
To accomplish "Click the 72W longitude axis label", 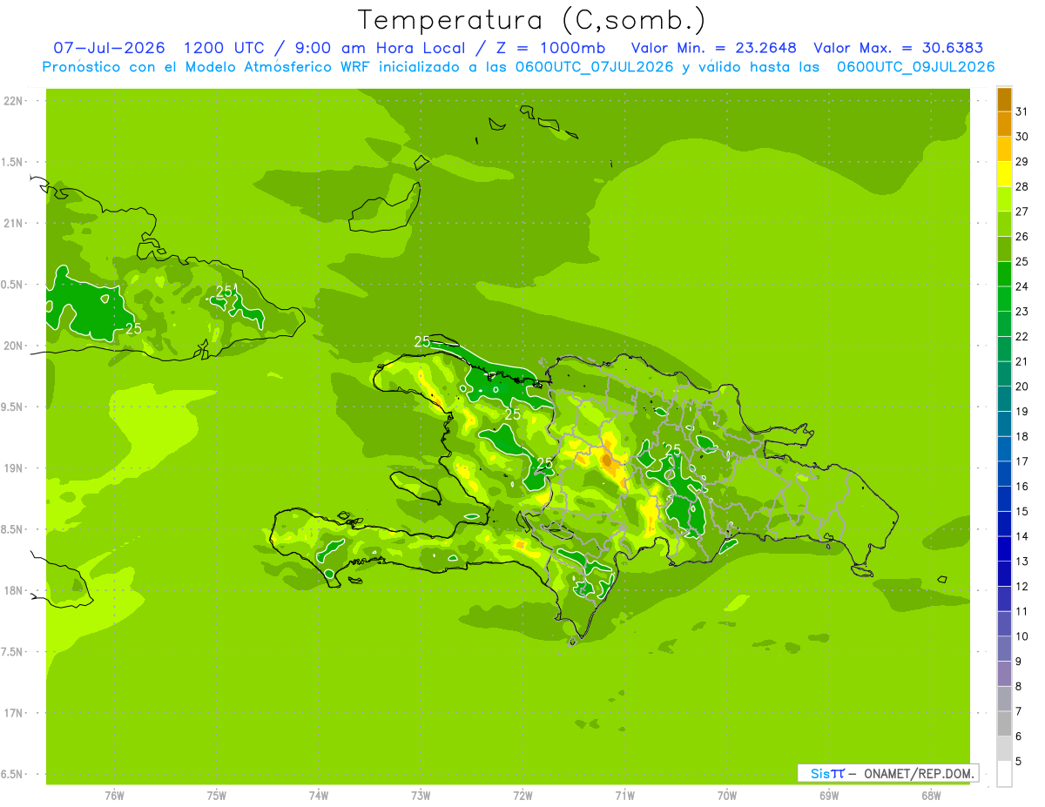I will click(522, 796).
